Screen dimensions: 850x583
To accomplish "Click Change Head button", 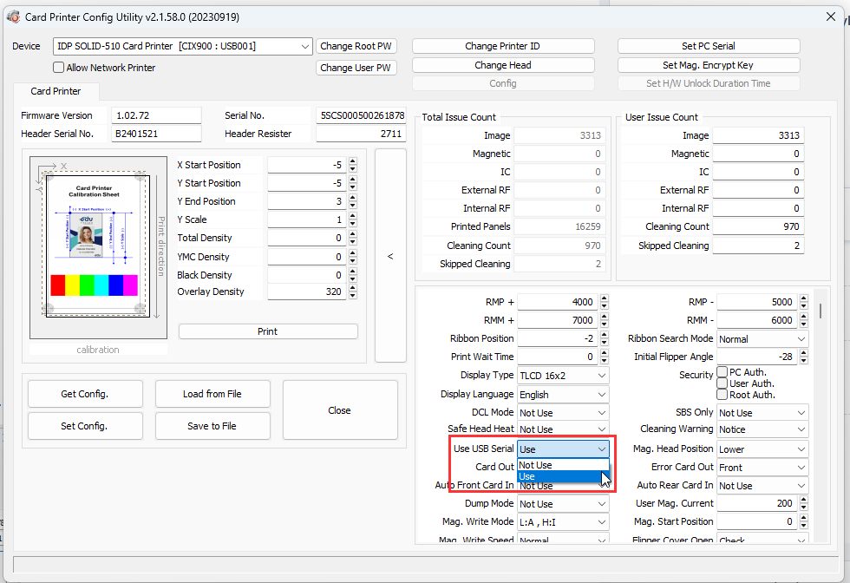I will [502, 65].
